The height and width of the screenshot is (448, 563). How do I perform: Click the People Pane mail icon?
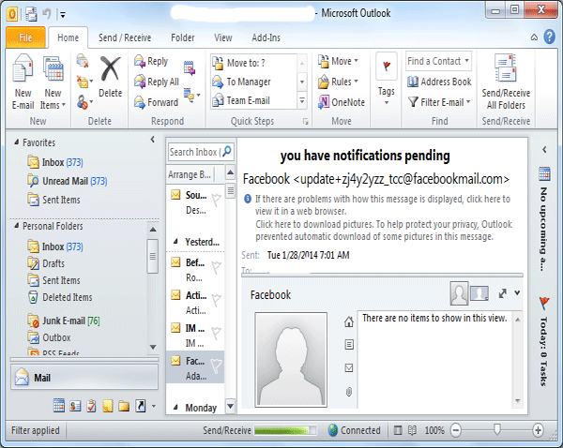coord(349,368)
